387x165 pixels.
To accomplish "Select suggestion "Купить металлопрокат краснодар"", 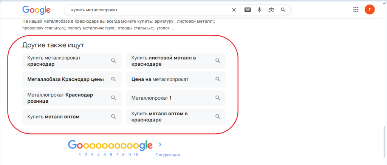I will [72, 61].
